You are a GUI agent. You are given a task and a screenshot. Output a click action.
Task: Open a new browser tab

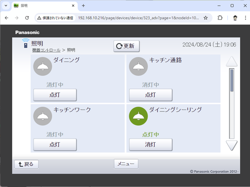click(83, 6)
